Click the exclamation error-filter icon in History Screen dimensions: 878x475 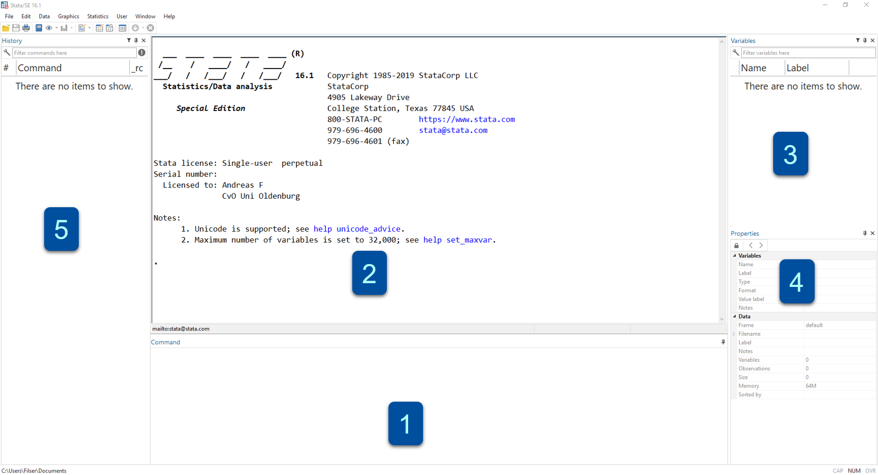pyautogui.click(x=142, y=53)
